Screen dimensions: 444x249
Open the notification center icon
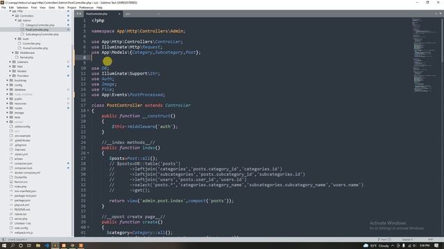[x=436, y=246]
